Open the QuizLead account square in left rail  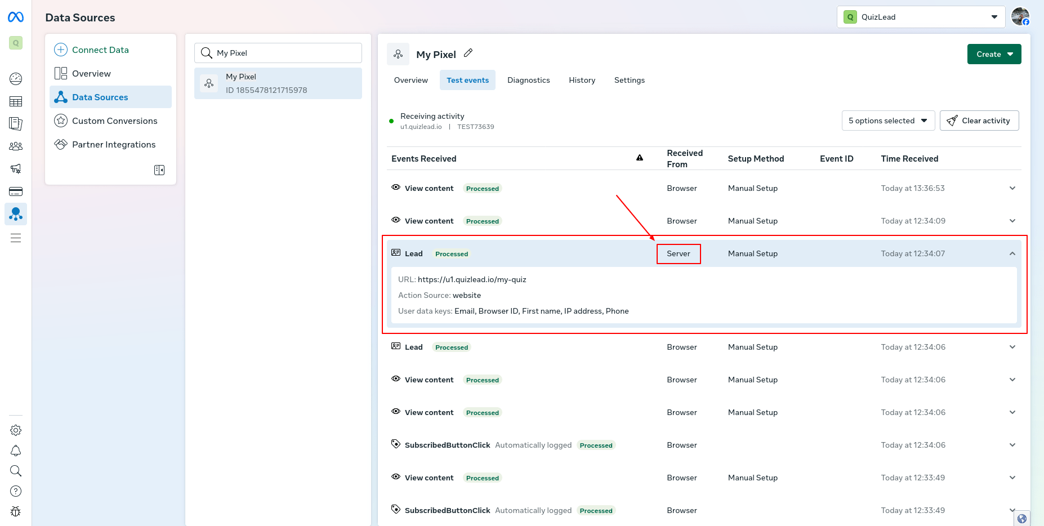tap(16, 43)
